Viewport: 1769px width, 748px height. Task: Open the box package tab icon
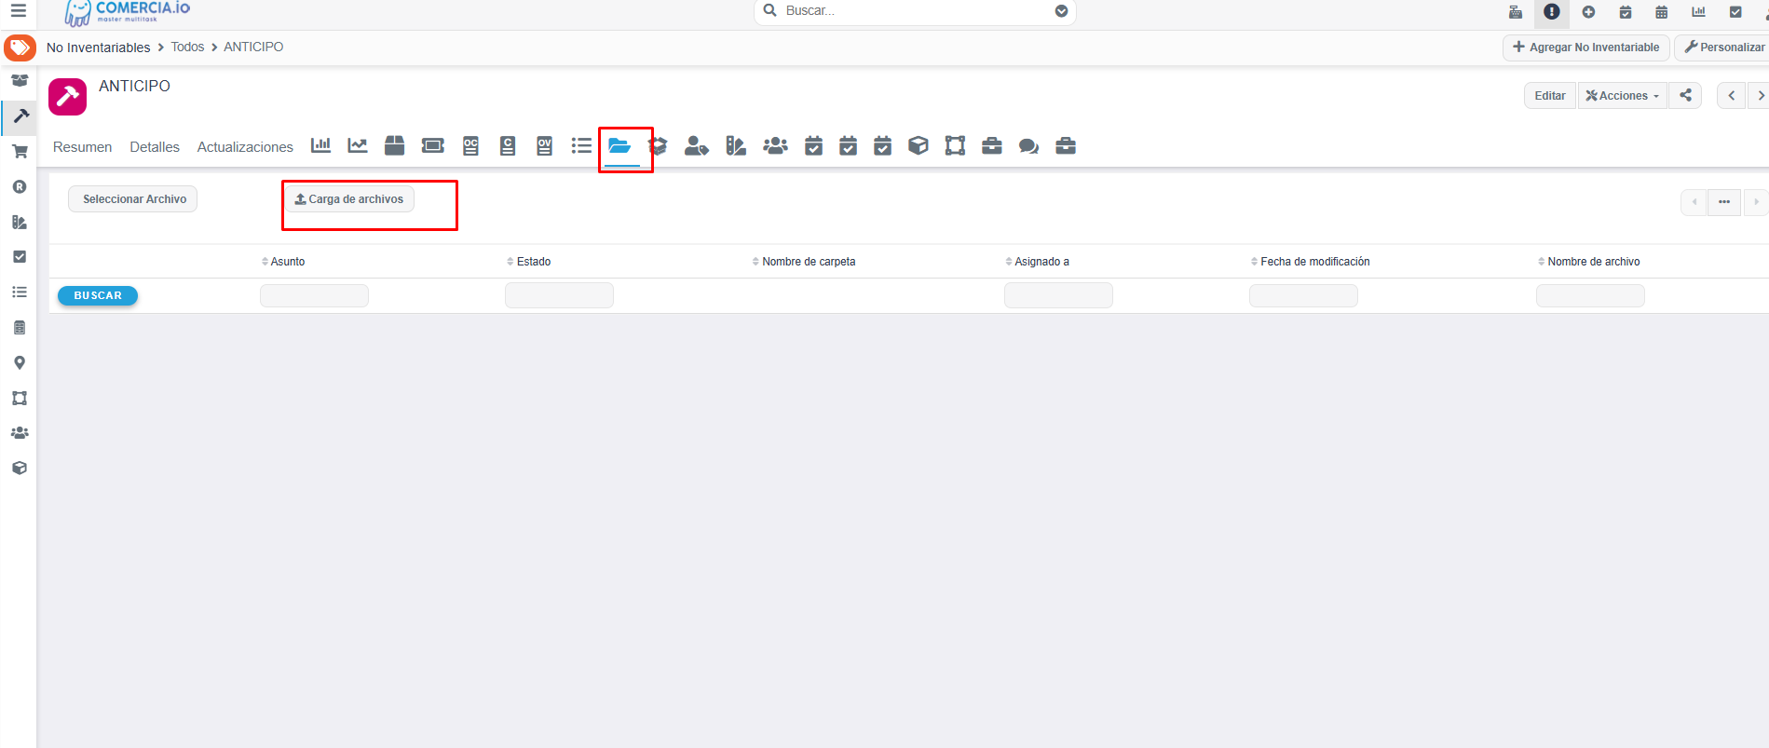[395, 145]
